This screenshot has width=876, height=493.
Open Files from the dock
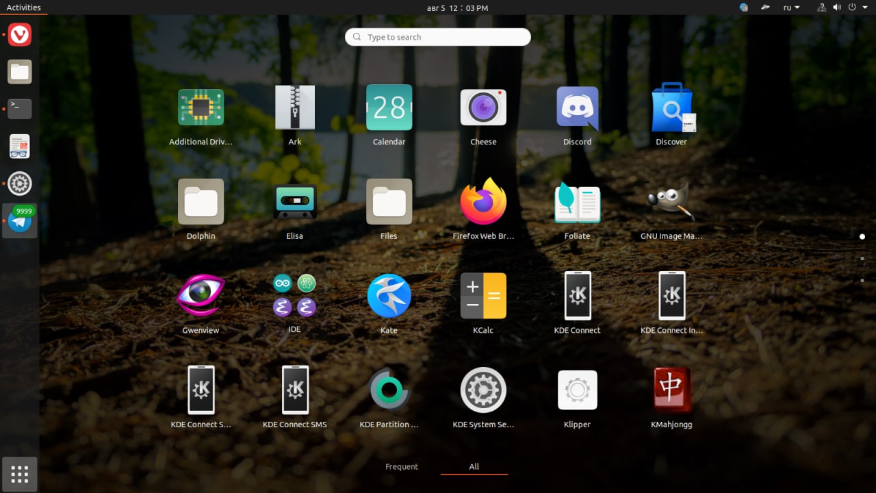[20, 71]
